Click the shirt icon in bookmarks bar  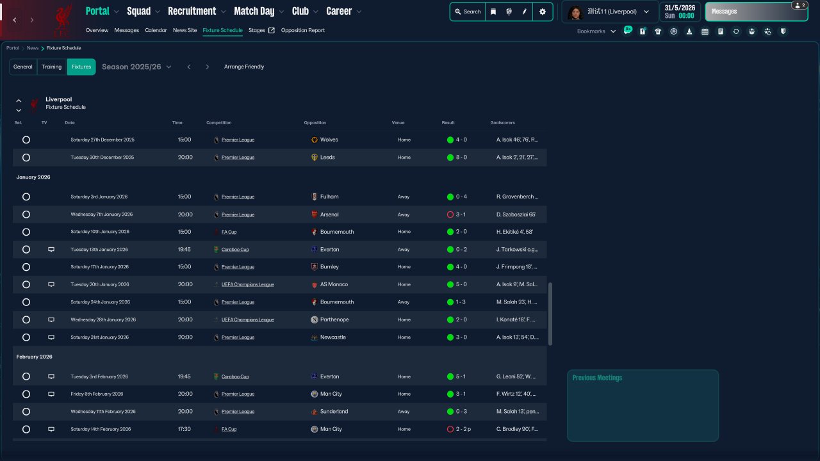pos(658,31)
